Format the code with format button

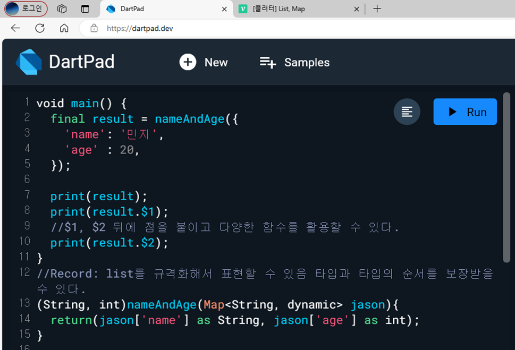point(407,112)
